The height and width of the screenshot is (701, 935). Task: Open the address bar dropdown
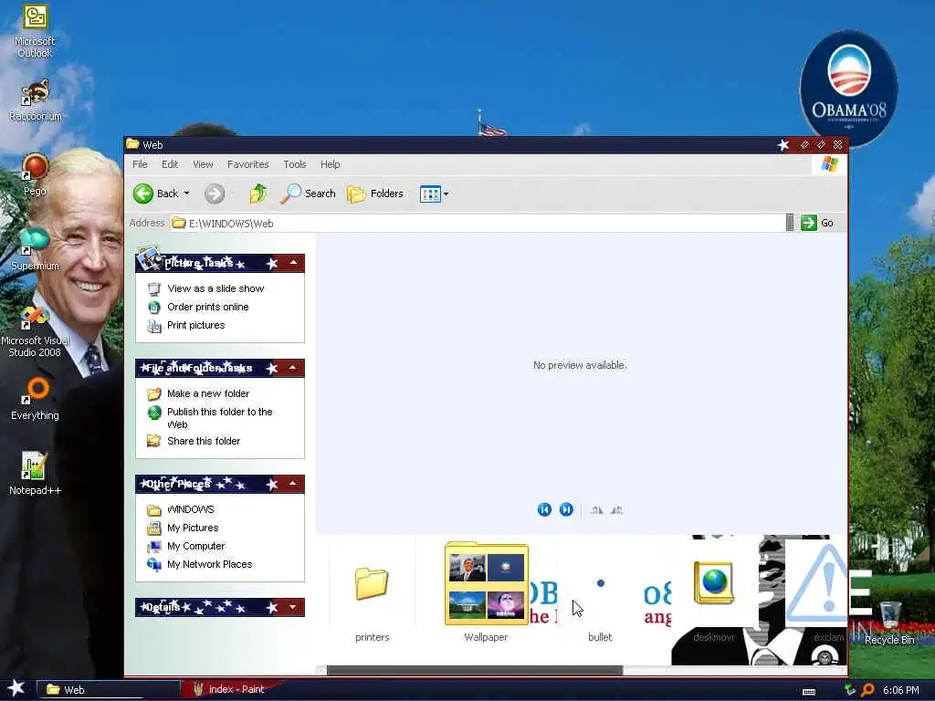point(790,223)
